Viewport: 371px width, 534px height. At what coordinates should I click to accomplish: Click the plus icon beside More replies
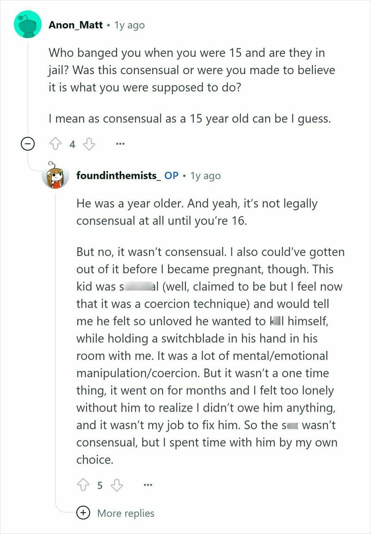click(x=83, y=513)
